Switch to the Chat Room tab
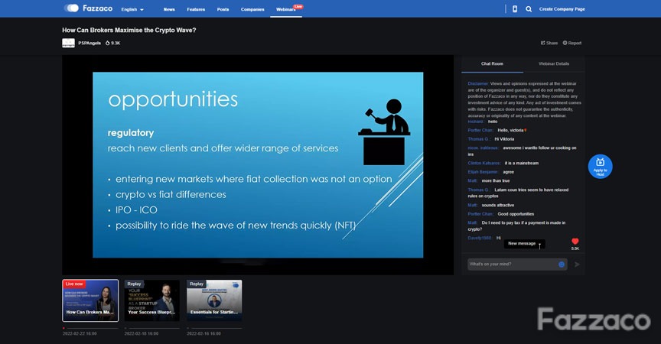The width and height of the screenshot is (661, 344). [492, 64]
